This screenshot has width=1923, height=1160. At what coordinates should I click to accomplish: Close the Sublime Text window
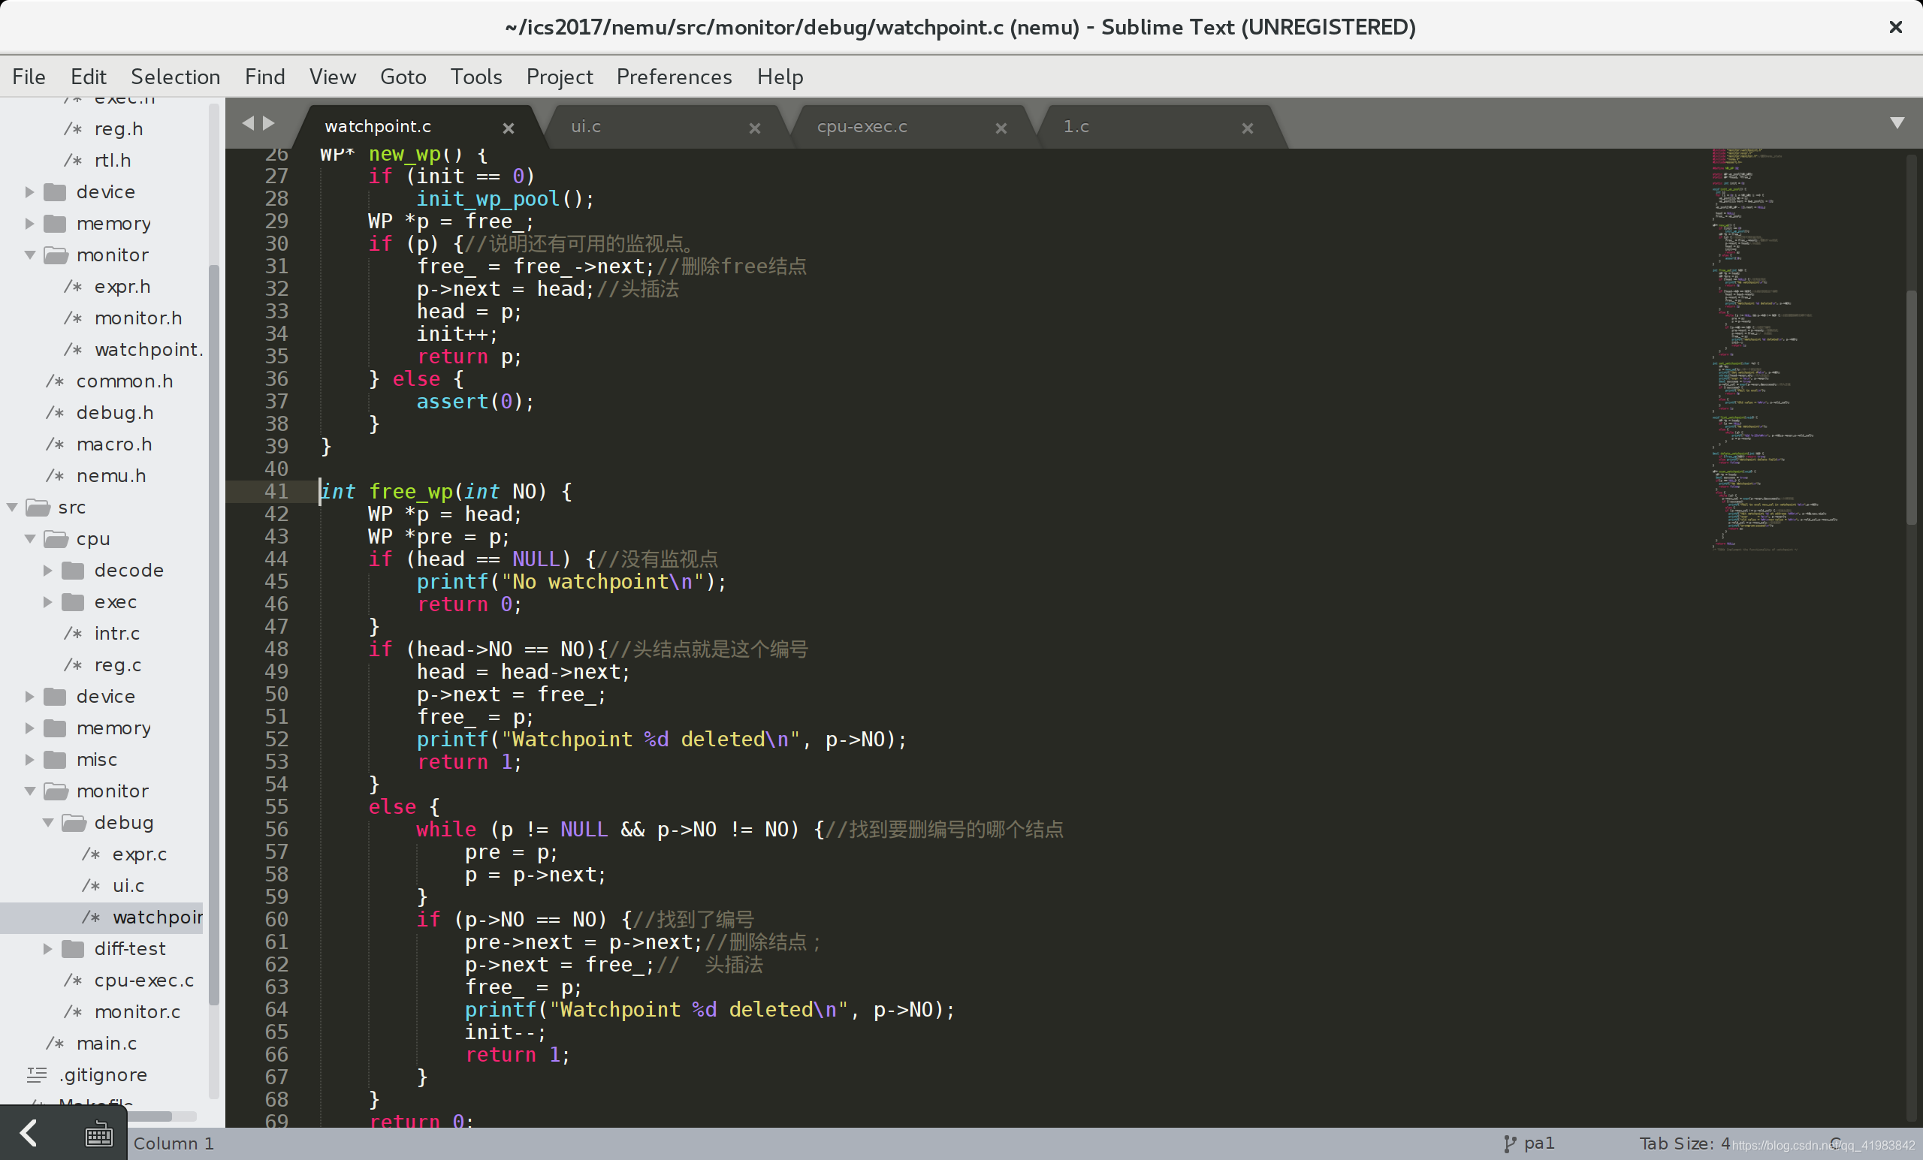[x=1896, y=27]
